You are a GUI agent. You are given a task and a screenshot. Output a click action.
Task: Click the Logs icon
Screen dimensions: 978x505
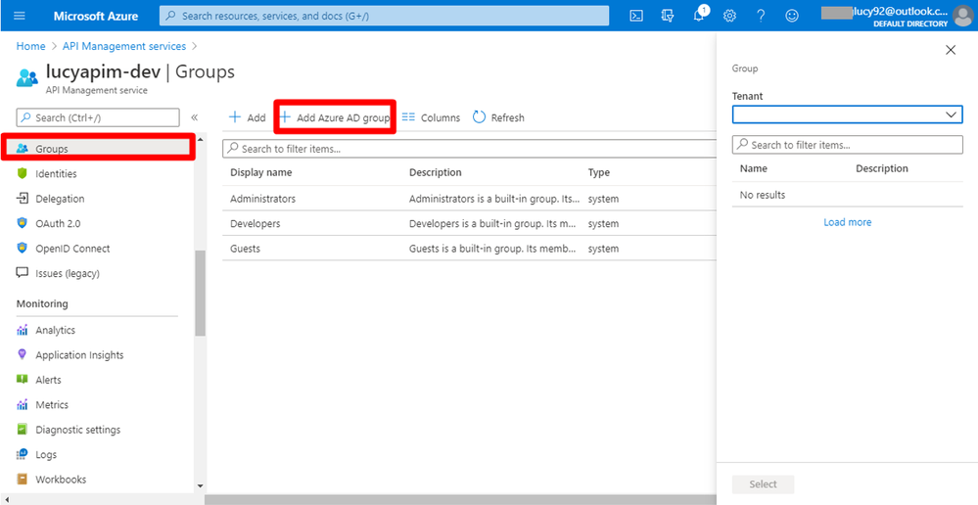click(23, 454)
